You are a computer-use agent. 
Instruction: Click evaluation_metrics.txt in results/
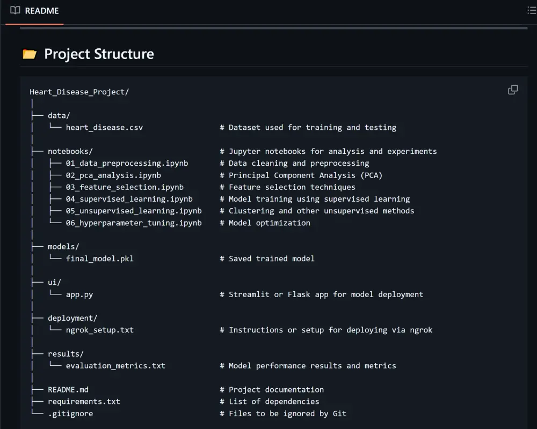coord(116,366)
